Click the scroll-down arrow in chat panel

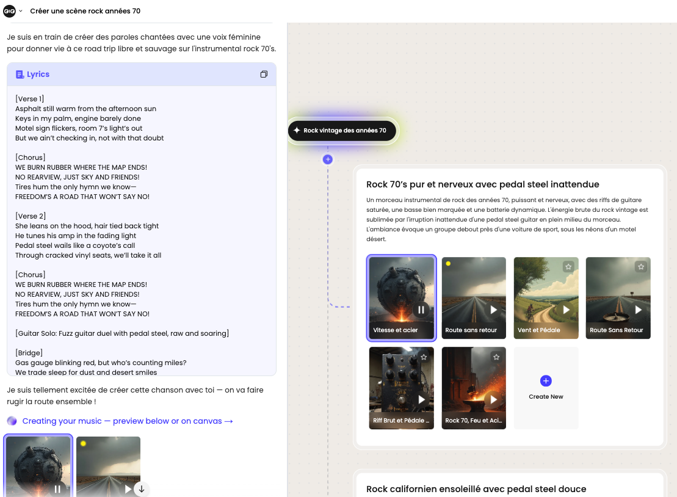(142, 489)
